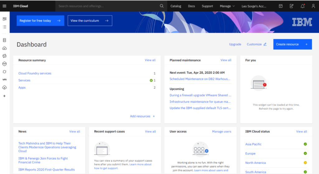Click the Upgrade link
The width and height of the screenshot is (319, 174).
(235, 44)
